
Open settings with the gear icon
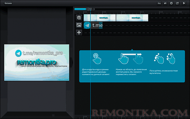click(171, 3)
